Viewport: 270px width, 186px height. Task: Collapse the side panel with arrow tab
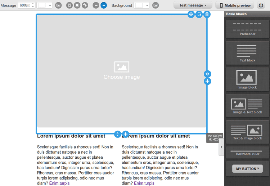(x=221, y=147)
